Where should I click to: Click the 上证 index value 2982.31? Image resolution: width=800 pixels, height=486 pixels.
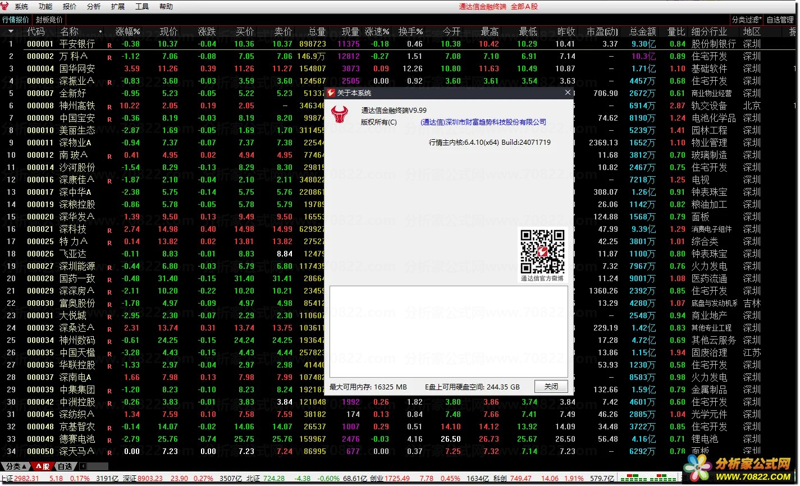(x=27, y=478)
